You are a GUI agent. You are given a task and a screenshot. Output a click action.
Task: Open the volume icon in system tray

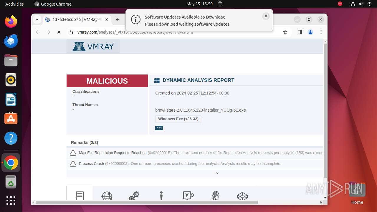(x=361, y=4)
